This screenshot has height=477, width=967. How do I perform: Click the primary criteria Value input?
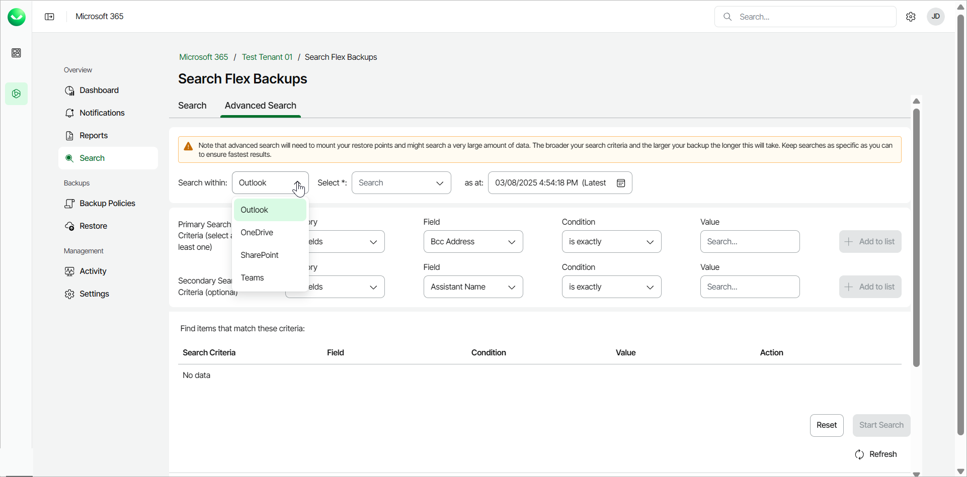coord(750,242)
